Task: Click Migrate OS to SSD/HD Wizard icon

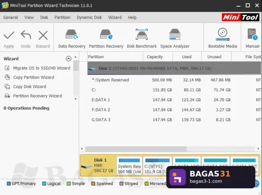Action: (x=7, y=68)
